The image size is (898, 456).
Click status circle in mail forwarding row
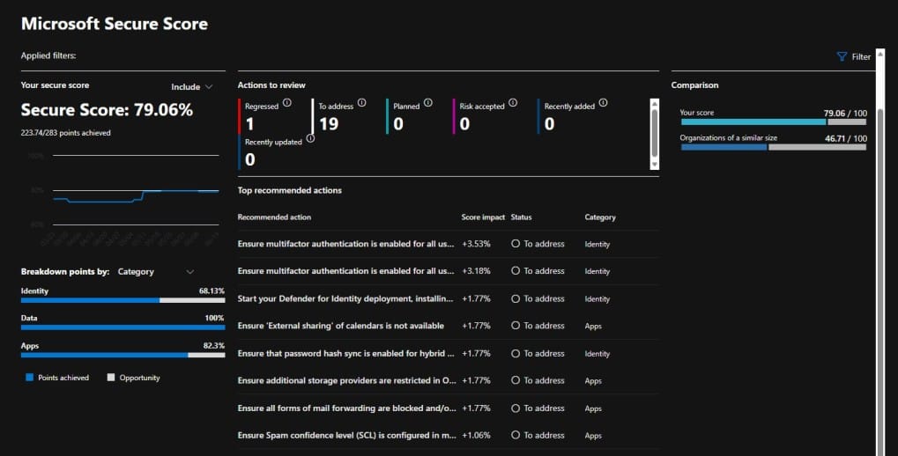click(516, 408)
